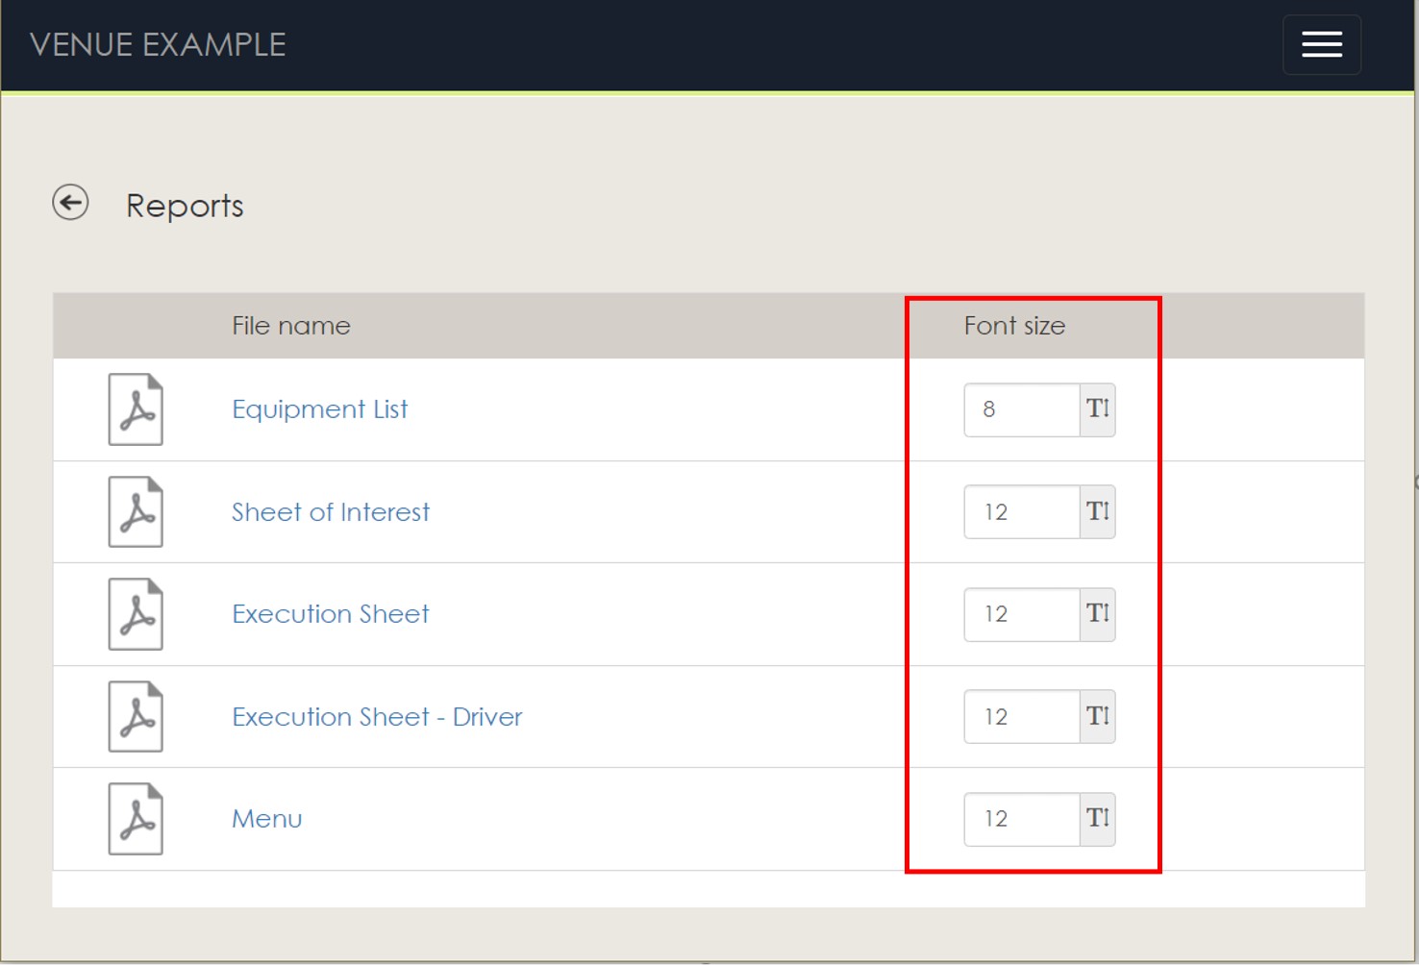Focus Equipment List font size field
Viewport: 1419px width, 965px height.
1022,409
